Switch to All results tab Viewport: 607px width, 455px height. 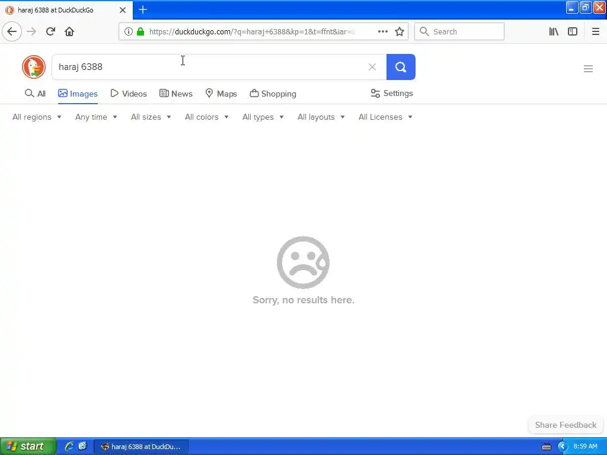pyautogui.click(x=35, y=94)
